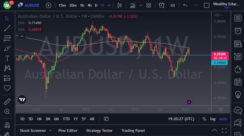Toggle the log scale
This screenshot has width=244, height=136.
point(213,119)
